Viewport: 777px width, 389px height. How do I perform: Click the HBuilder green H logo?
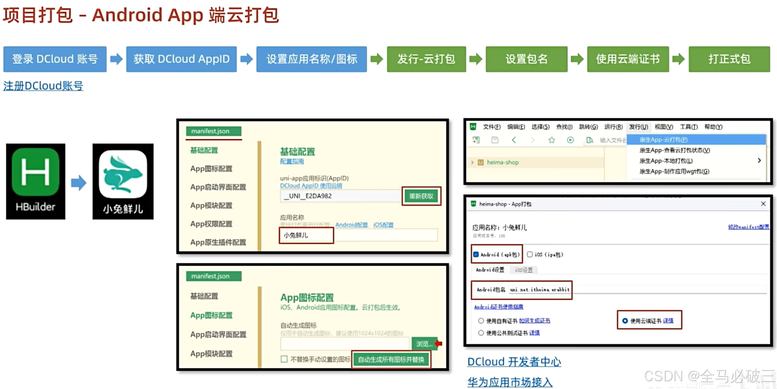35,172
